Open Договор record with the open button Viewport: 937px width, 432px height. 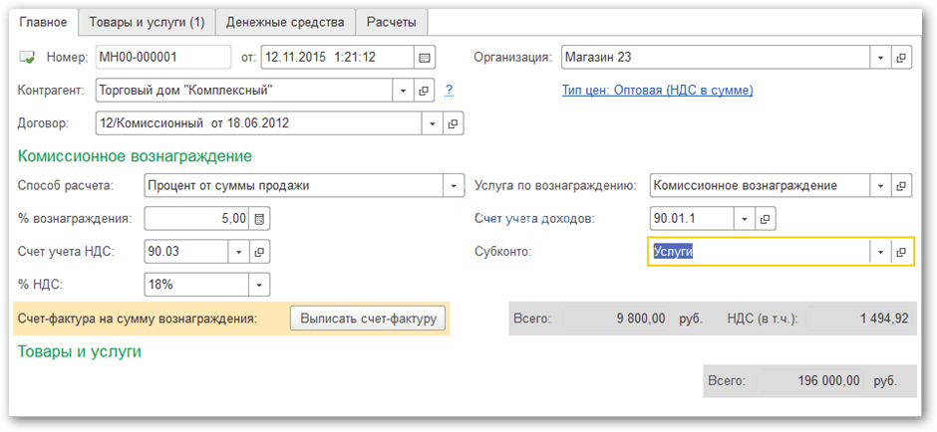[454, 124]
